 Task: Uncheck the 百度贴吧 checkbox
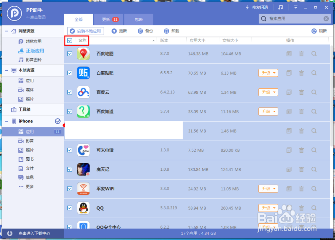pyautogui.click(x=70, y=73)
